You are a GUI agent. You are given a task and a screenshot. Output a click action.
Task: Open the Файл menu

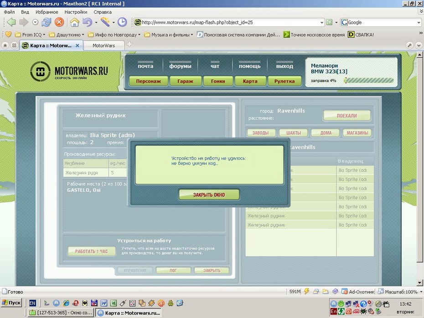[x=9, y=12]
